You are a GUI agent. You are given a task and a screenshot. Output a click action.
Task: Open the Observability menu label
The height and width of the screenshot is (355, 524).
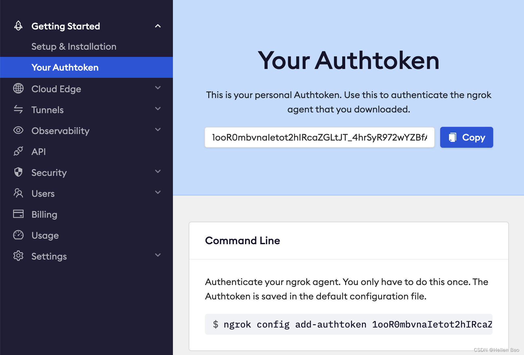click(60, 131)
